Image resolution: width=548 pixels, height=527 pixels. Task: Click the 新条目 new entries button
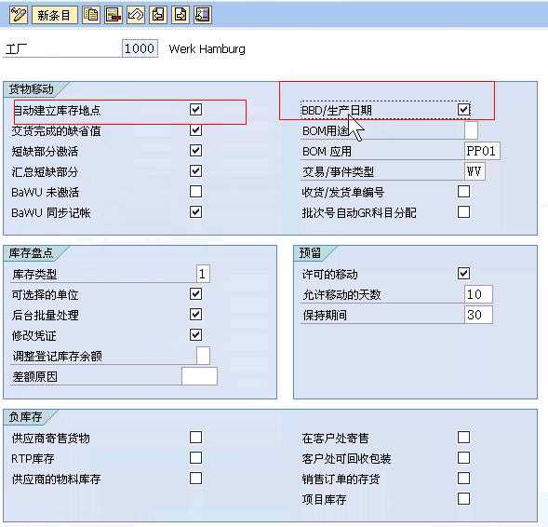pyautogui.click(x=54, y=16)
